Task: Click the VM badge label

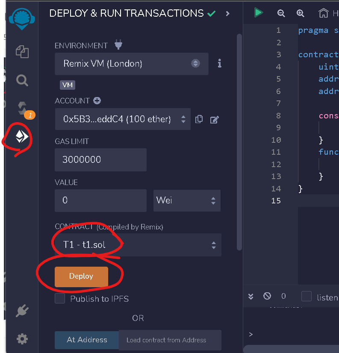Action: (68, 85)
